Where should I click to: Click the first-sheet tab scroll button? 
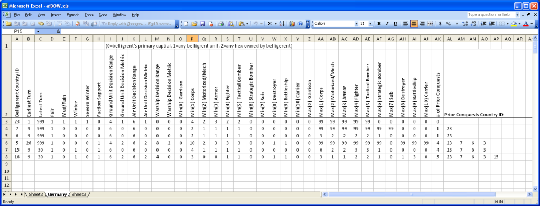click(x=4, y=194)
